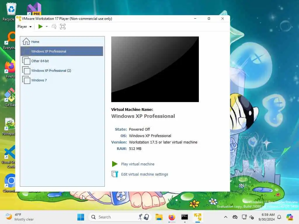Open File Explorer from the taskbar

[x=159, y=217]
